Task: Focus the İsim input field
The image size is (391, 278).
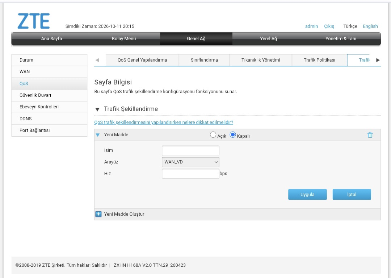Action: tap(190, 150)
